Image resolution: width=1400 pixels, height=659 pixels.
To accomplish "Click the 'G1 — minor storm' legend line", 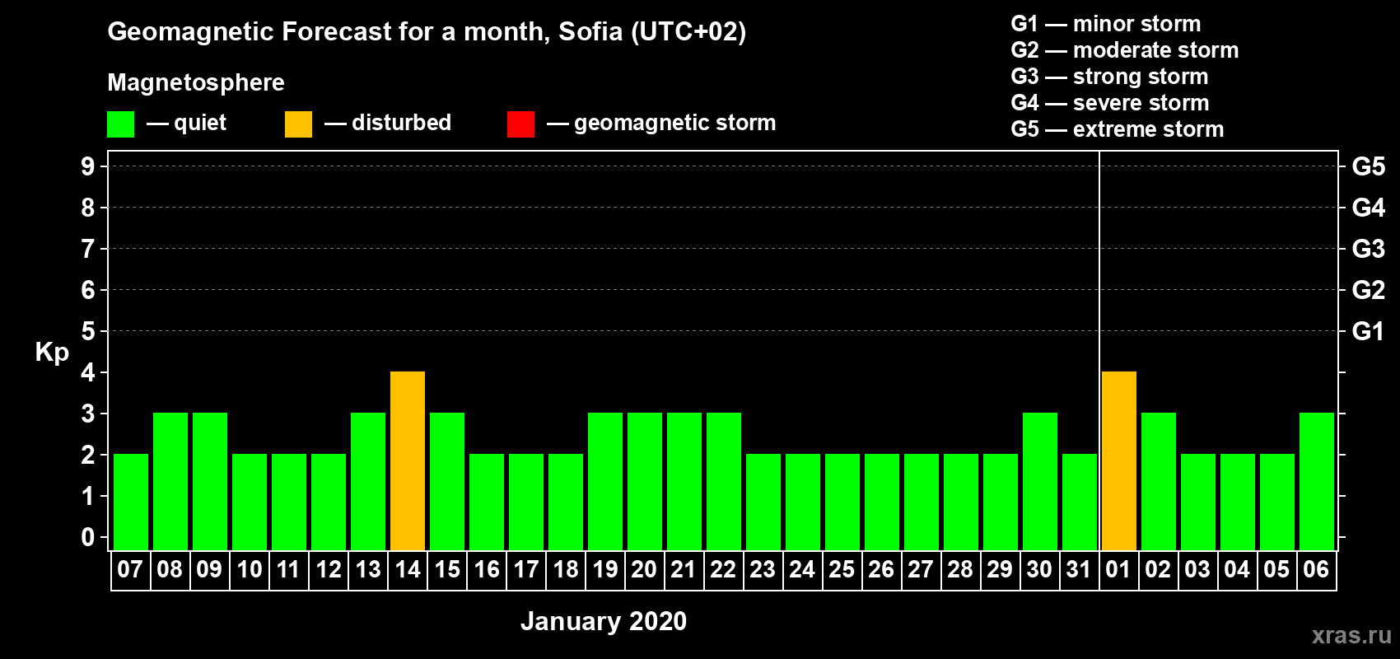I will (1106, 24).
